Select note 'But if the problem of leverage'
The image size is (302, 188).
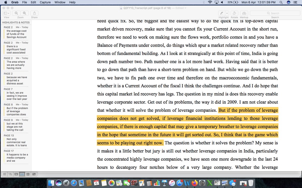[16, 110]
